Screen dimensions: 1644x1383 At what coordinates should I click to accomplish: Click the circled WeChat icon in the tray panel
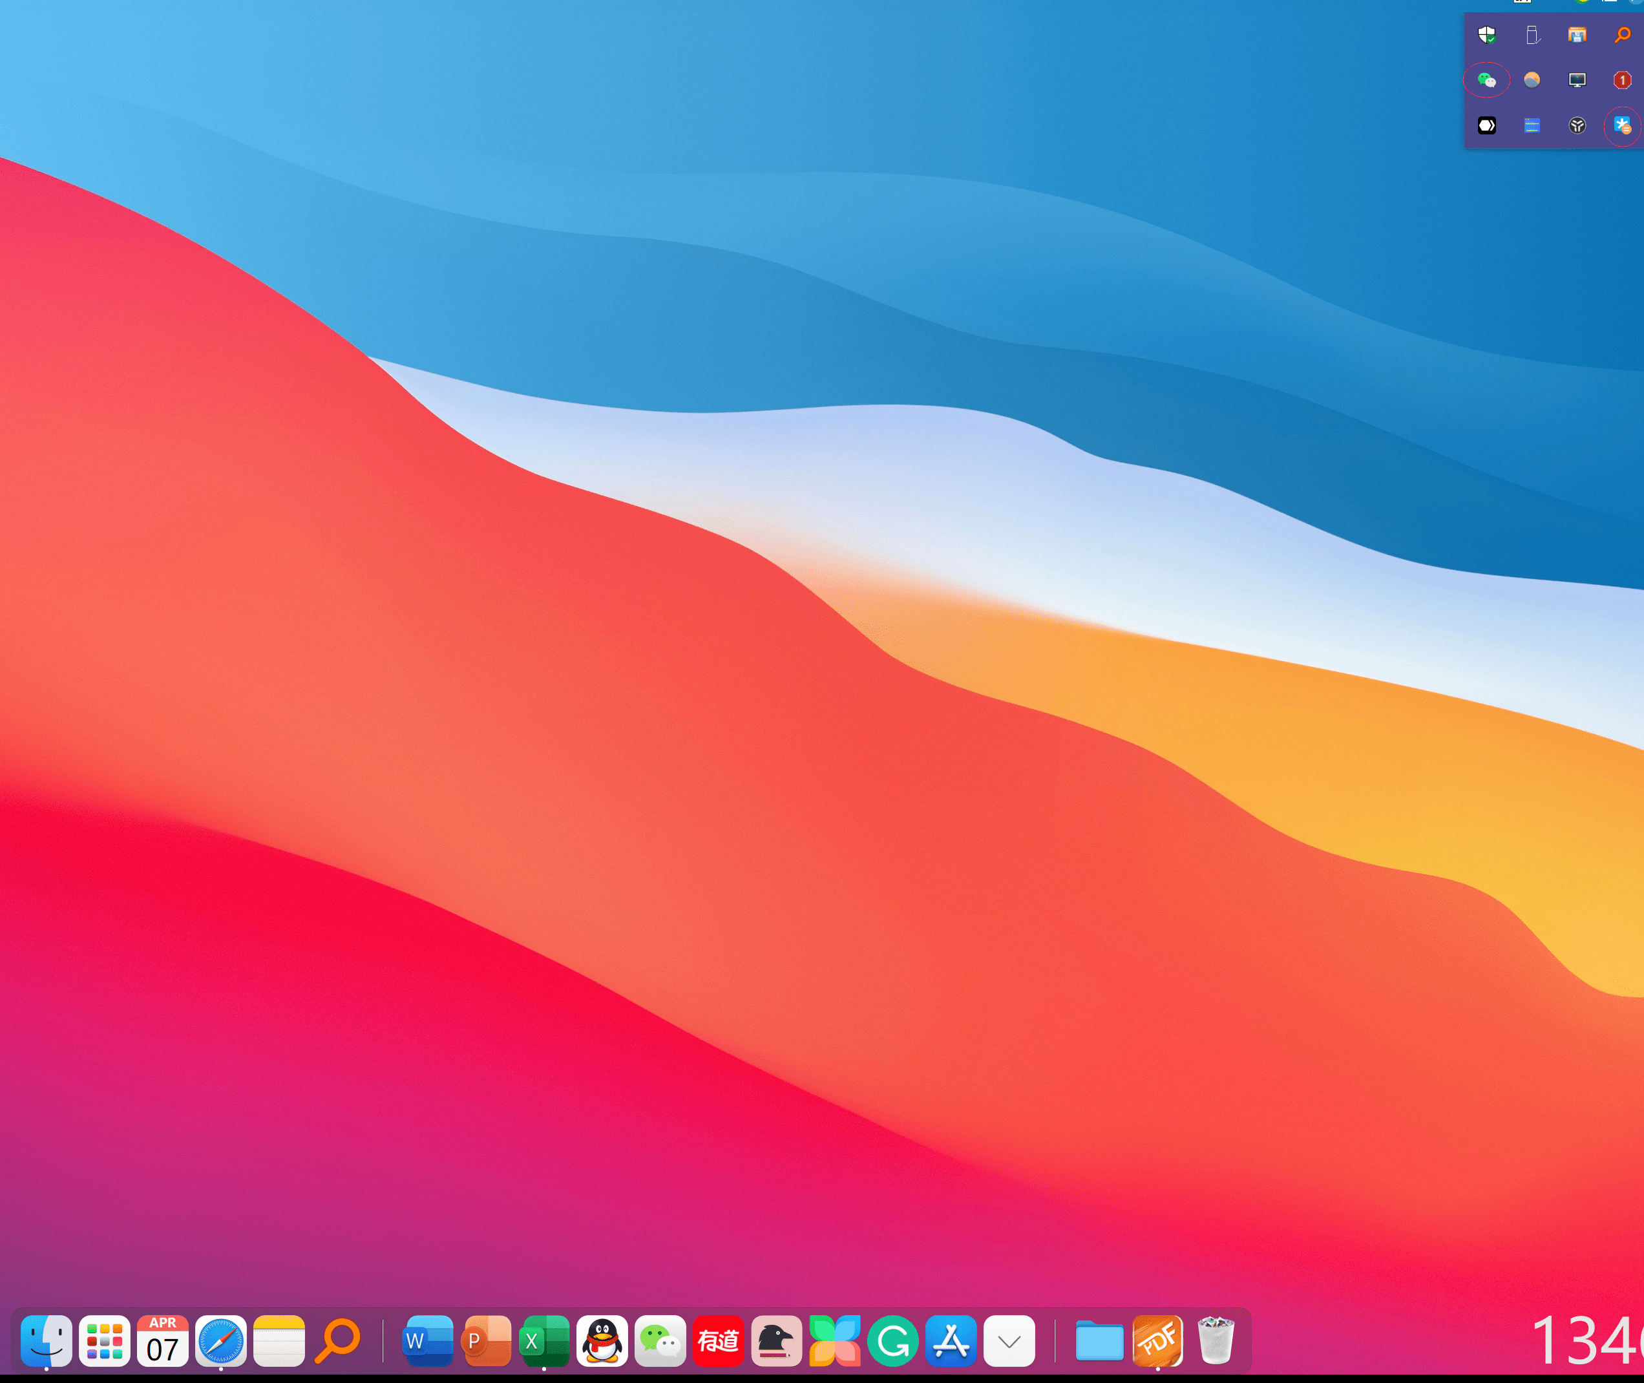pyautogui.click(x=1486, y=80)
